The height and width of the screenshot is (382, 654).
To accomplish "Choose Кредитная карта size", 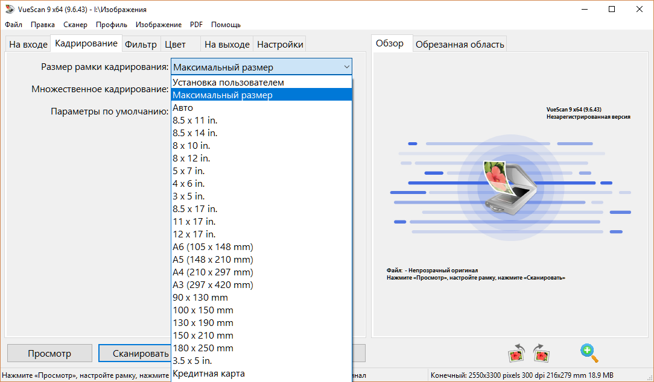I will coord(261,373).
